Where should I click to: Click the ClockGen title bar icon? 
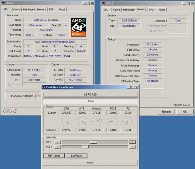44,87
